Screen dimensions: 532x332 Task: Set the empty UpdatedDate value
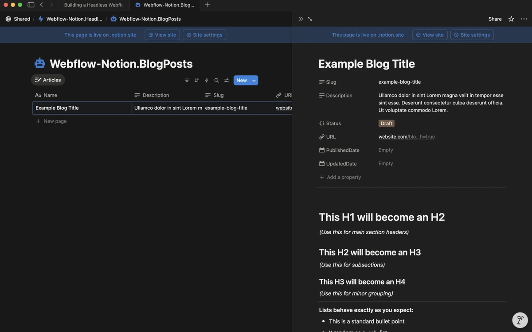point(386,163)
